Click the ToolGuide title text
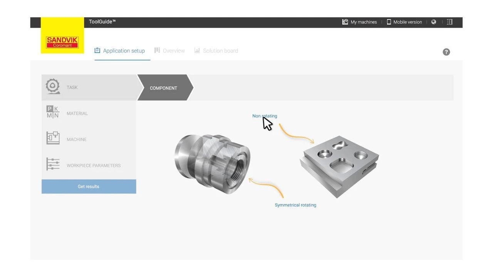Viewport: 493px width, 277px height. [102, 22]
